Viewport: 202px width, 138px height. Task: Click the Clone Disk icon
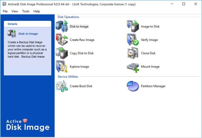(x=133, y=53)
